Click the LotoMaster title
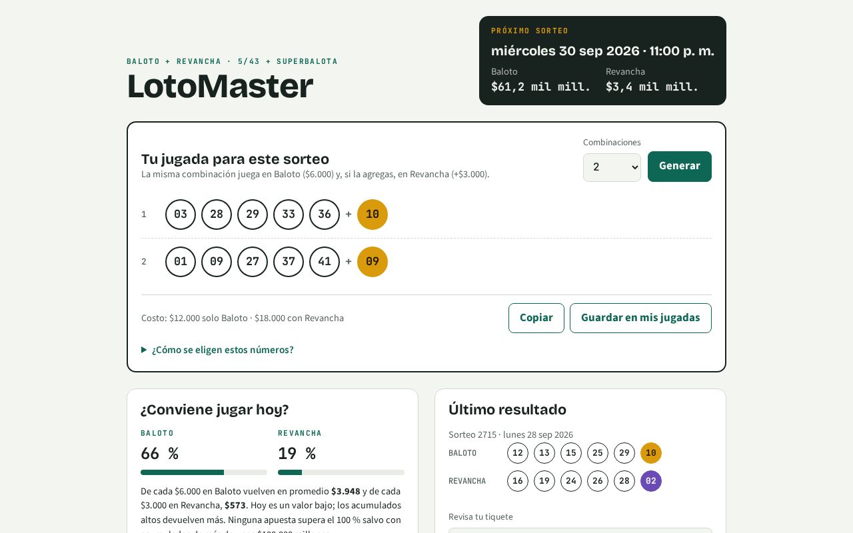 (x=220, y=87)
